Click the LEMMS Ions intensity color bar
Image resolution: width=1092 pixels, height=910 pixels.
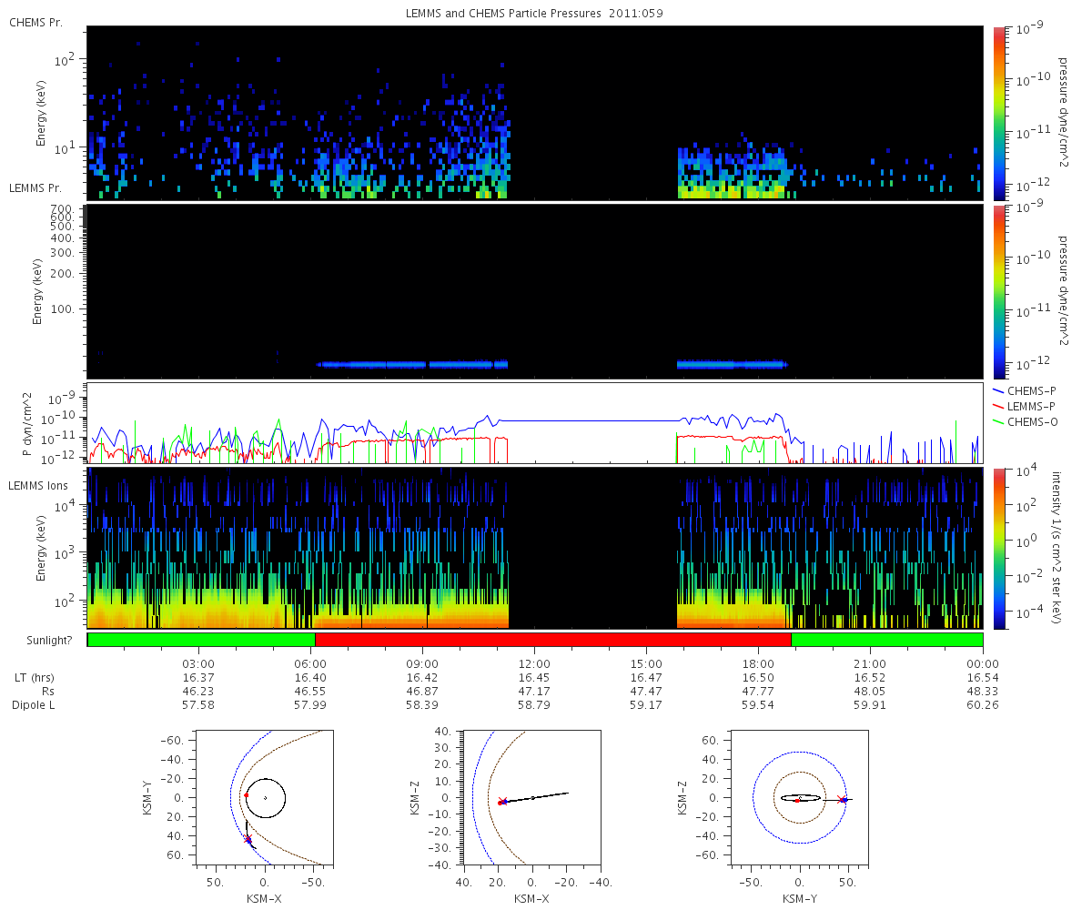pyautogui.click(x=999, y=548)
